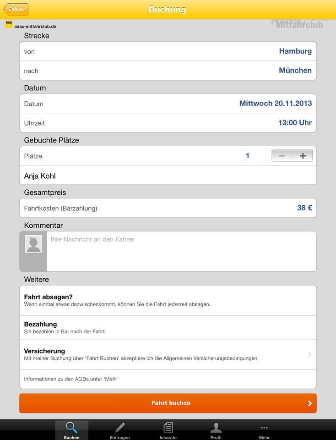The height and width of the screenshot is (440, 336).
Task: Open the Versicherung conditions row
Action: pyautogui.click(x=168, y=354)
